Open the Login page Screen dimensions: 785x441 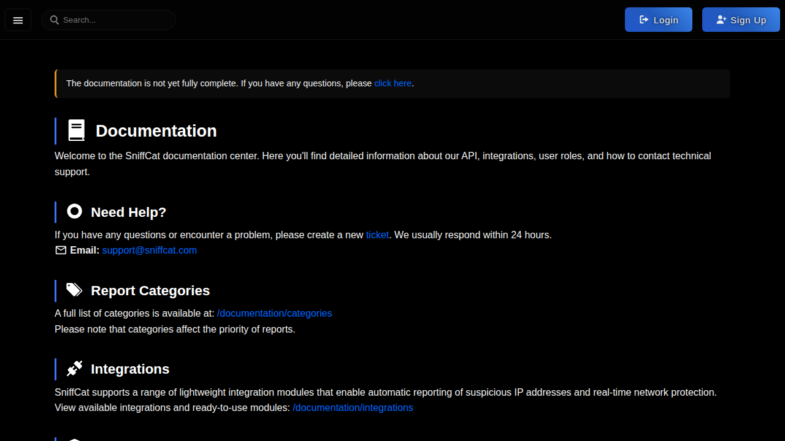tap(659, 20)
